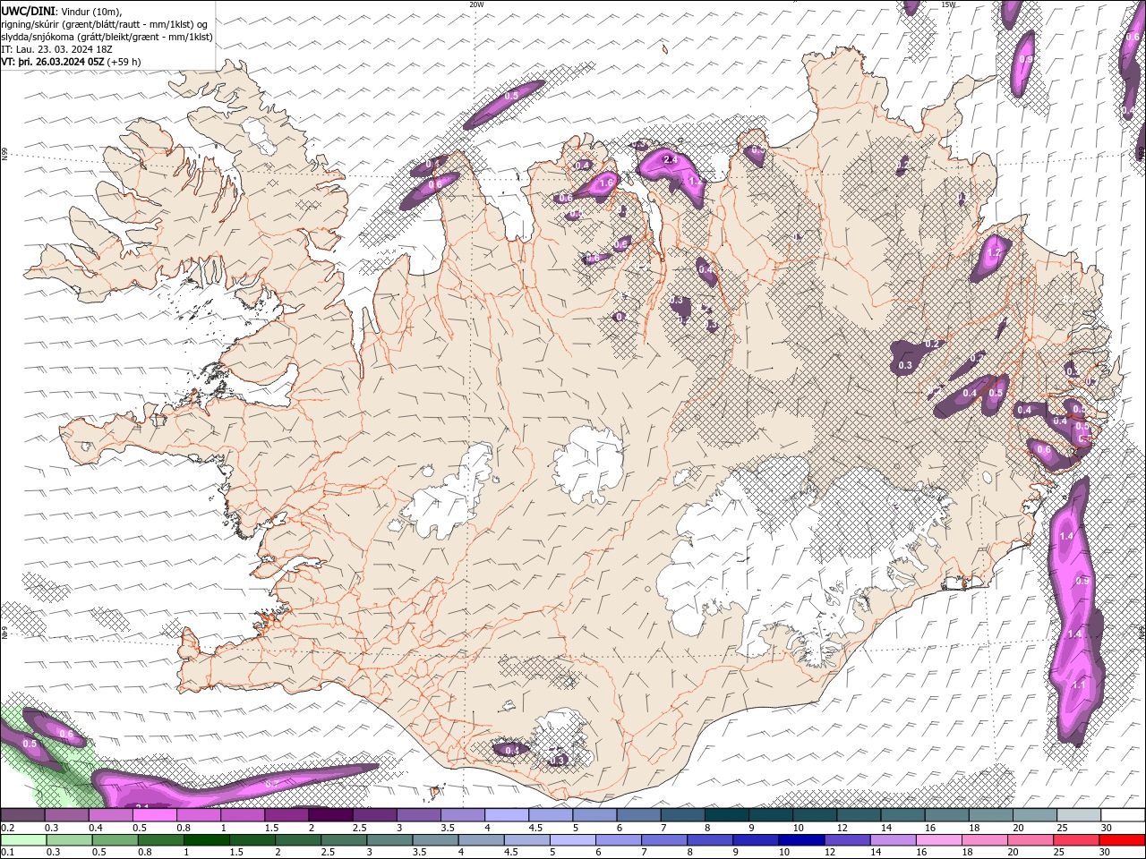Click darkest green lower-scale swatch at 1
Viewport: 1146px width, 859px height.
point(206,840)
